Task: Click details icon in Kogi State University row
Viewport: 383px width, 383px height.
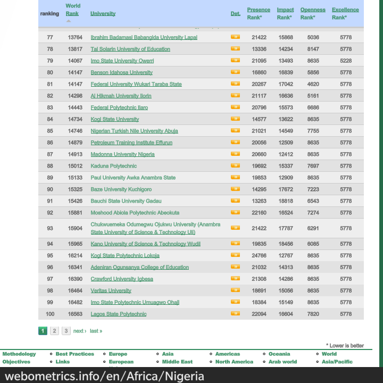Action: 235,119
